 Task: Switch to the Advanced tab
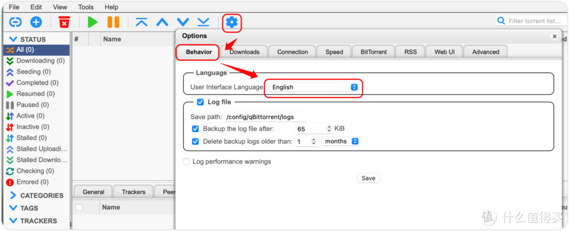(486, 52)
